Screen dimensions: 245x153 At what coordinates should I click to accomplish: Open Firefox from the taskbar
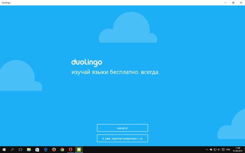pos(54,149)
